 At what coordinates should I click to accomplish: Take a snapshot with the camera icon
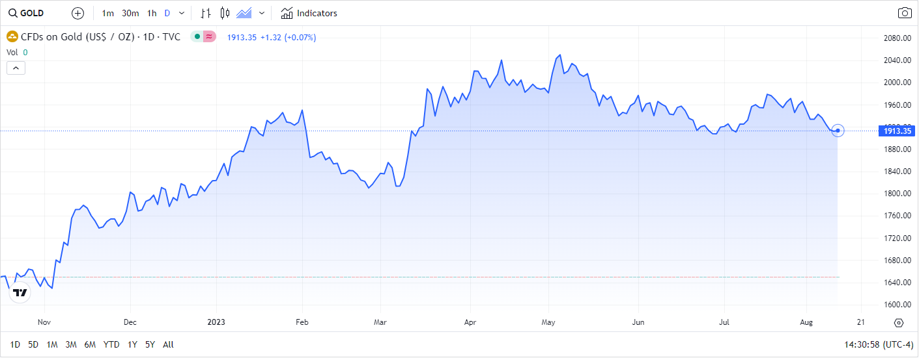[904, 13]
